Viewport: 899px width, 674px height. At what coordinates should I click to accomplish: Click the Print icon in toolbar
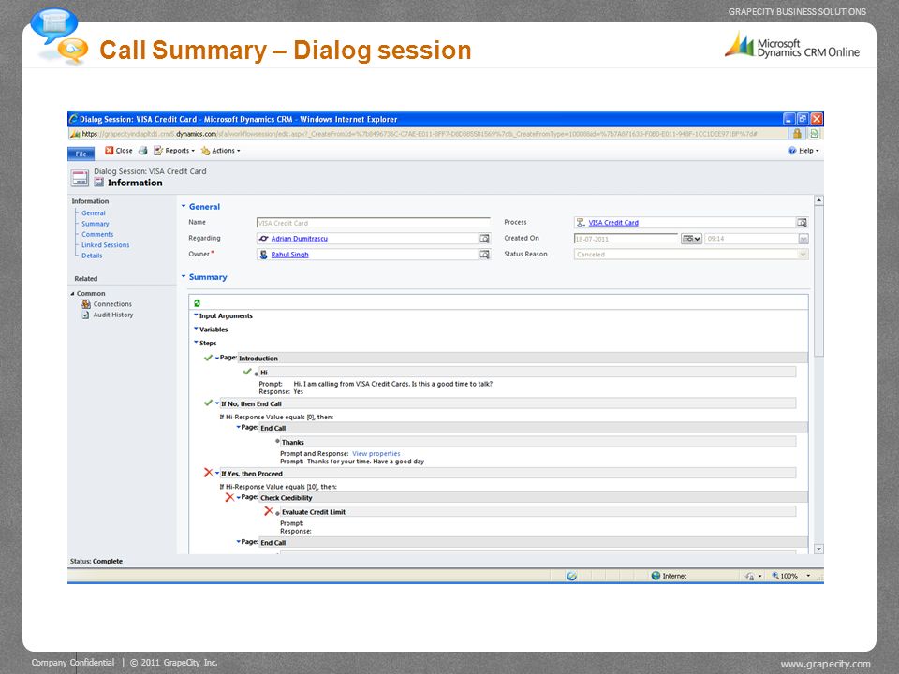click(x=142, y=151)
